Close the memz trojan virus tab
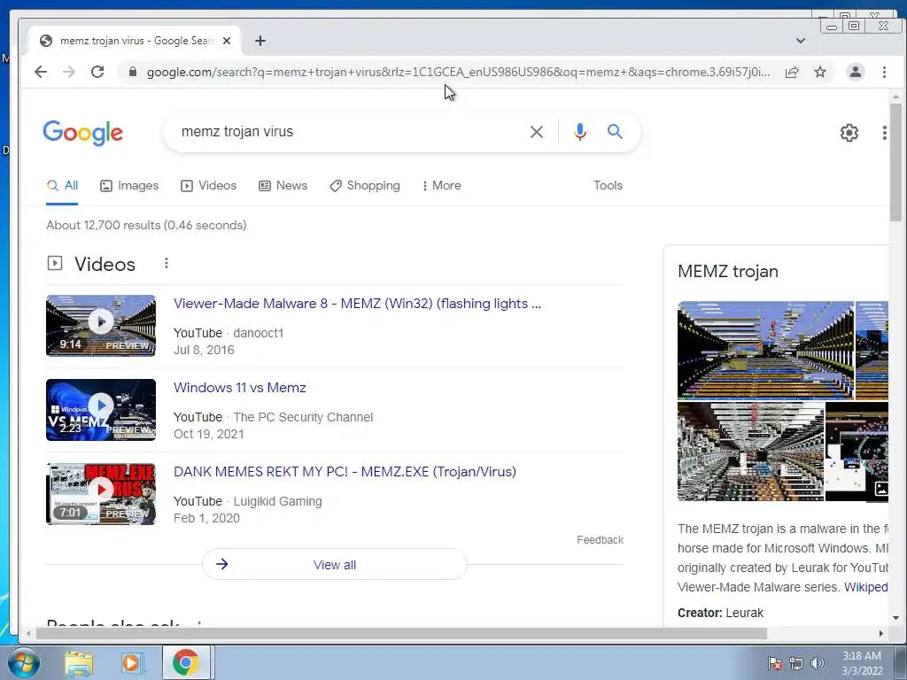This screenshot has height=680, width=907. click(x=227, y=41)
